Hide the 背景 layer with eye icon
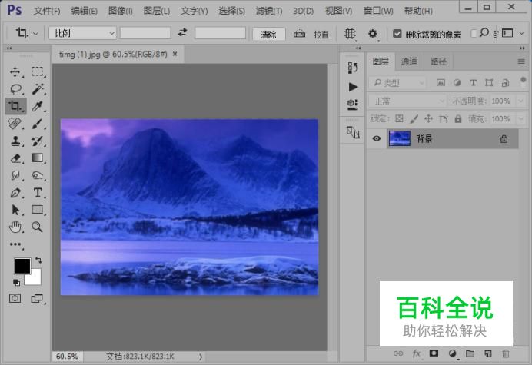This screenshot has height=365, width=532. pyautogui.click(x=376, y=138)
